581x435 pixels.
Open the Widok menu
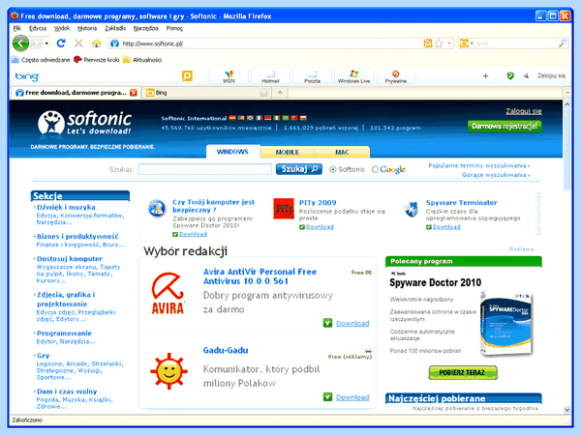(x=62, y=28)
